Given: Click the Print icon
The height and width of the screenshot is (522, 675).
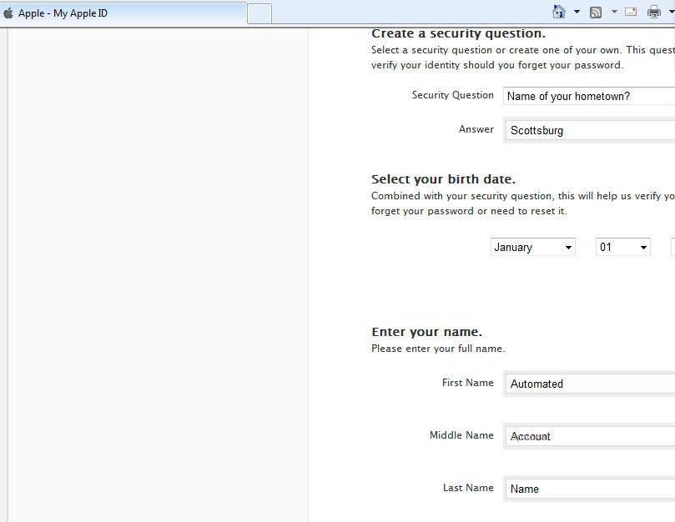Looking at the screenshot, I should click(654, 12).
